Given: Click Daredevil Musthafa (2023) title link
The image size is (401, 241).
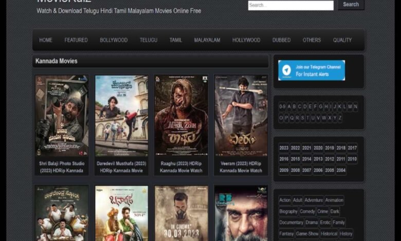Looking at the screenshot, I should click(121, 167).
